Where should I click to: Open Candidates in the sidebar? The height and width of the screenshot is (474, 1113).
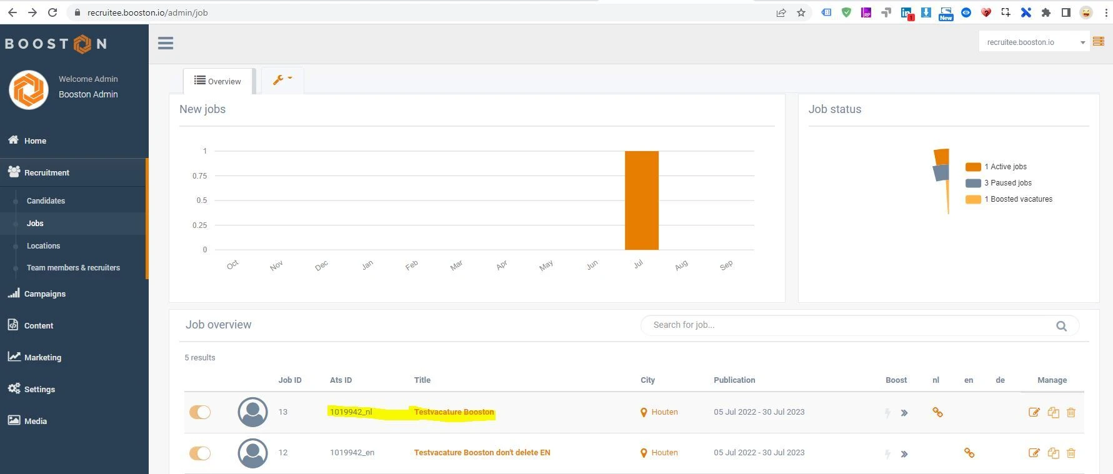pyautogui.click(x=46, y=201)
